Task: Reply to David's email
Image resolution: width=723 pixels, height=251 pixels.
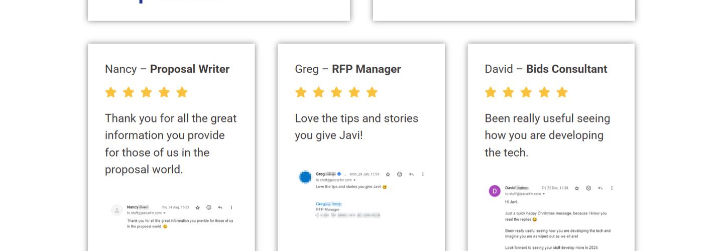Action: tap(600, 188)
